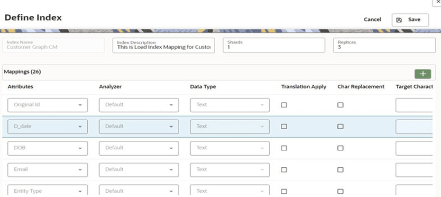Expand the D_date attribute dropdown
This screenshot has height=197, width=441.
48,127
